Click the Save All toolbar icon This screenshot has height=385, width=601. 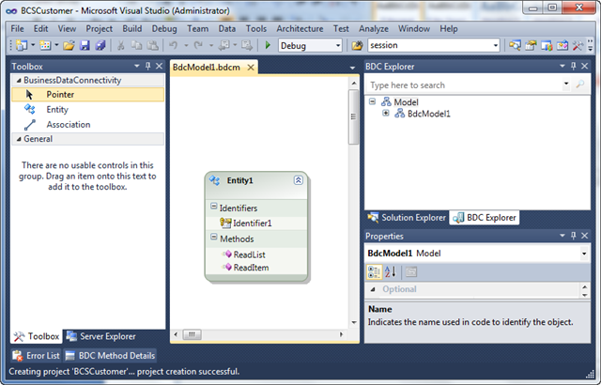tap(100, 46)
